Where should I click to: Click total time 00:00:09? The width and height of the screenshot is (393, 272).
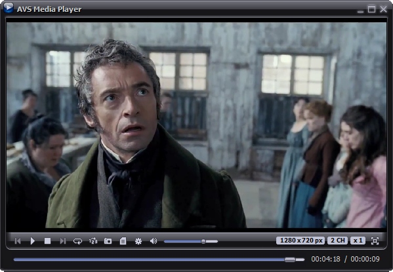click(x=365, y=259)
